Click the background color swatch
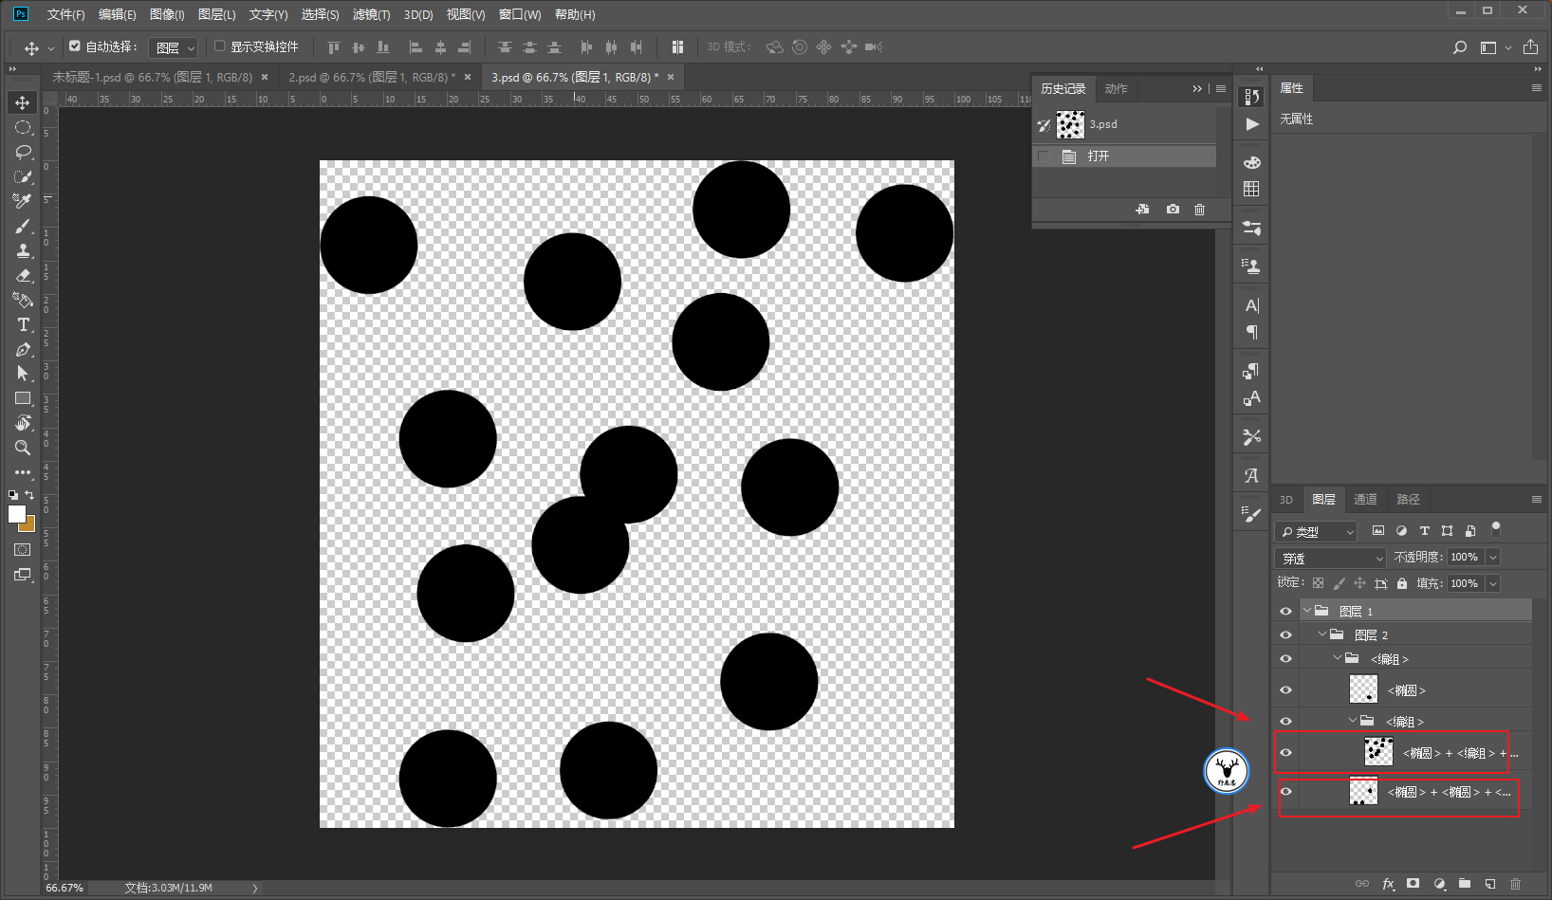Screen dimensions: 1552x900 (28, 524)
